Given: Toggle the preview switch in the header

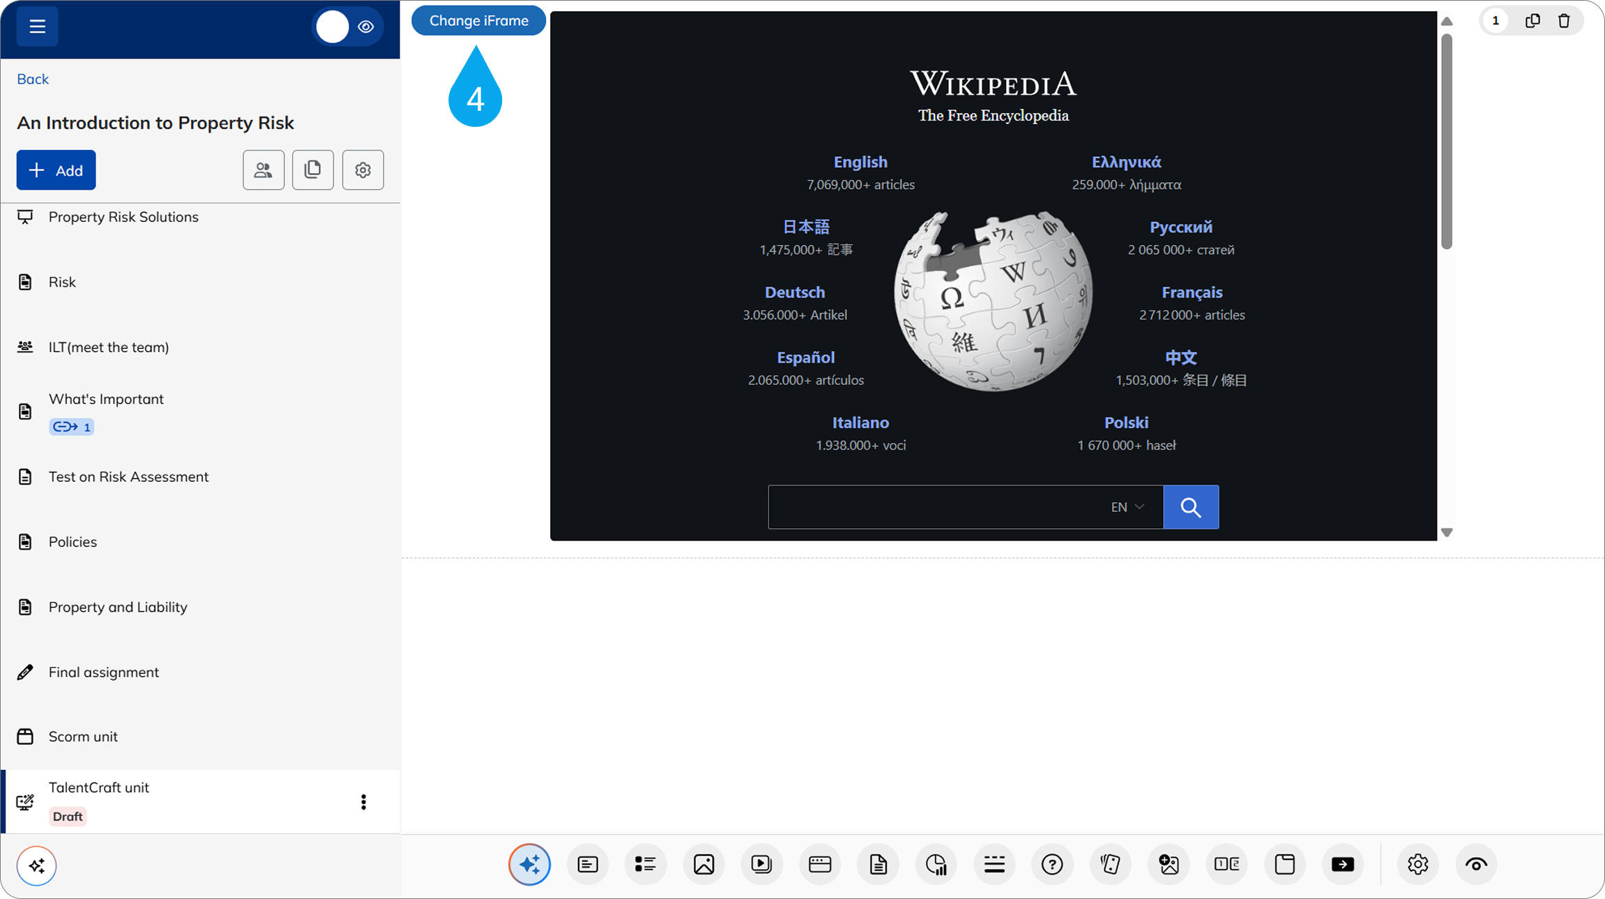Looking at the screenshot, I should tap(347, 27).
